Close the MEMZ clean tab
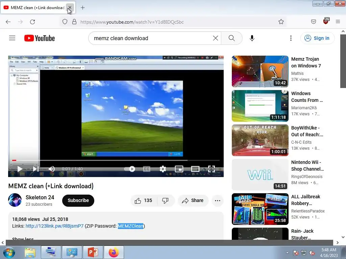The height and width of the screenshot is (259, 346). pyautogui.click(x=70, y=8)
